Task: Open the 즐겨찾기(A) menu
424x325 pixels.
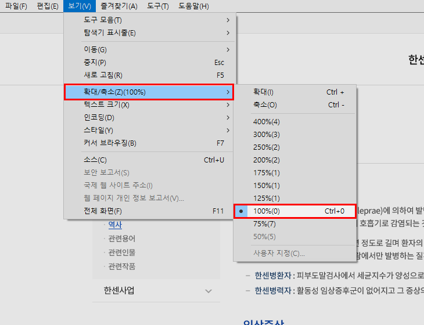Action: pyautogui.click(x=118, y=6)
